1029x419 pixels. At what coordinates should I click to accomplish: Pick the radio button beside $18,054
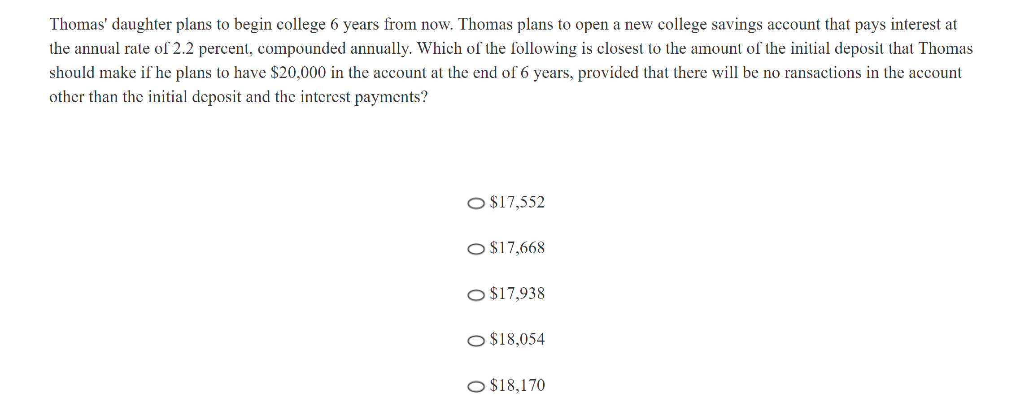pos(476,341)
